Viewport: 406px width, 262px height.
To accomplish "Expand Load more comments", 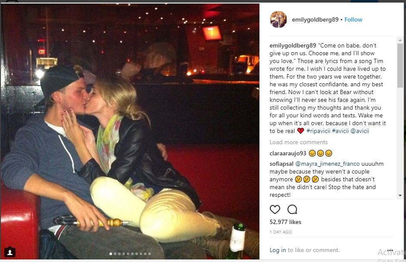I will pos(299,142).
